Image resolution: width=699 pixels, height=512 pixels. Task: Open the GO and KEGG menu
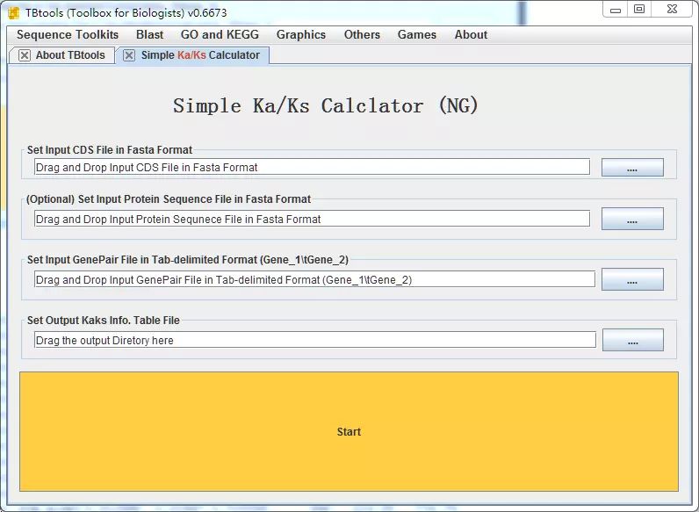220,35
